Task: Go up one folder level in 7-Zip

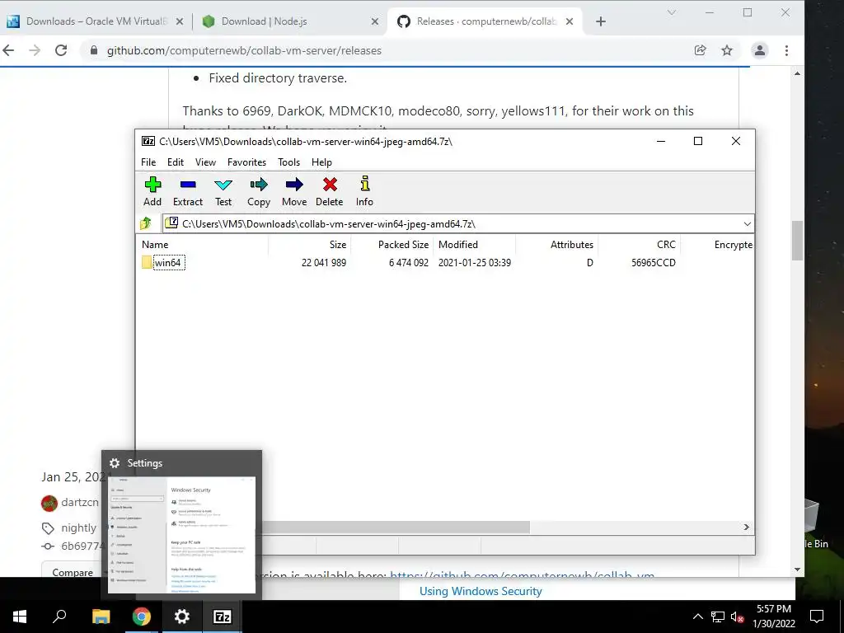Action: pos(147,223)
